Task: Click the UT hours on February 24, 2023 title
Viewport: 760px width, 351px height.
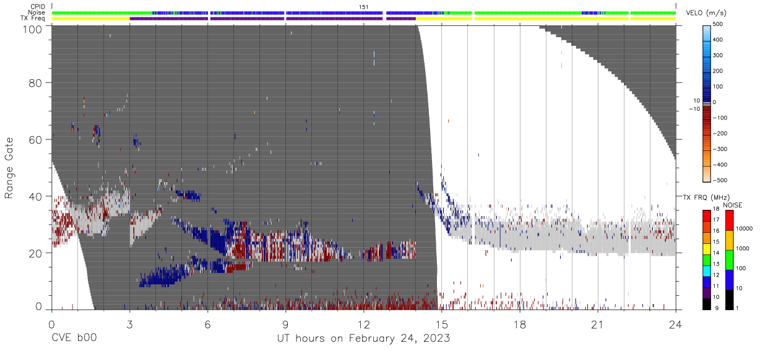Action: pyautogui.click(x=363, y=339)
